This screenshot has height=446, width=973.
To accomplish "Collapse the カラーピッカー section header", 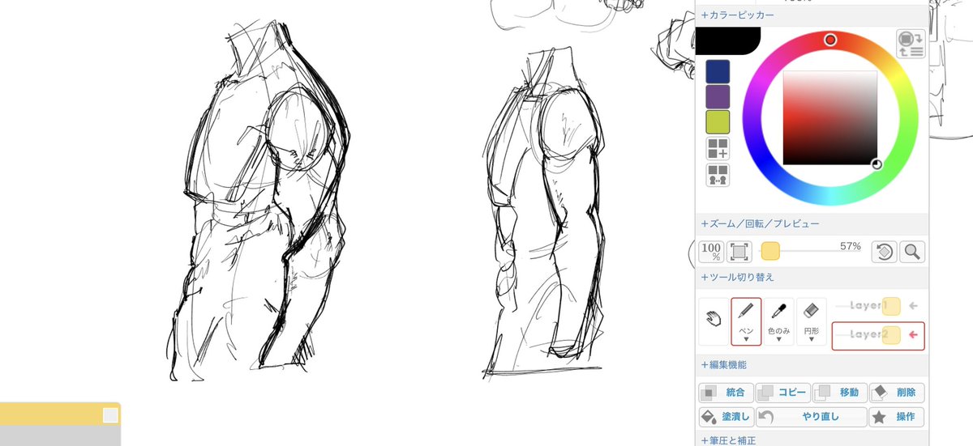I will [x=812, y=15].
